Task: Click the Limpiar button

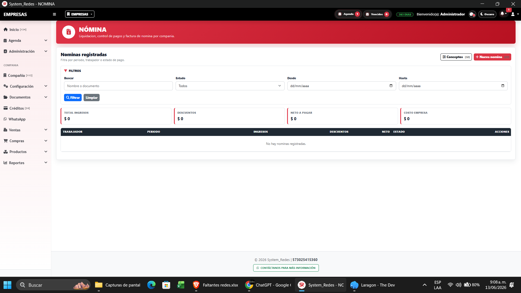Action: pyautogui.click(x=91, y=98)
